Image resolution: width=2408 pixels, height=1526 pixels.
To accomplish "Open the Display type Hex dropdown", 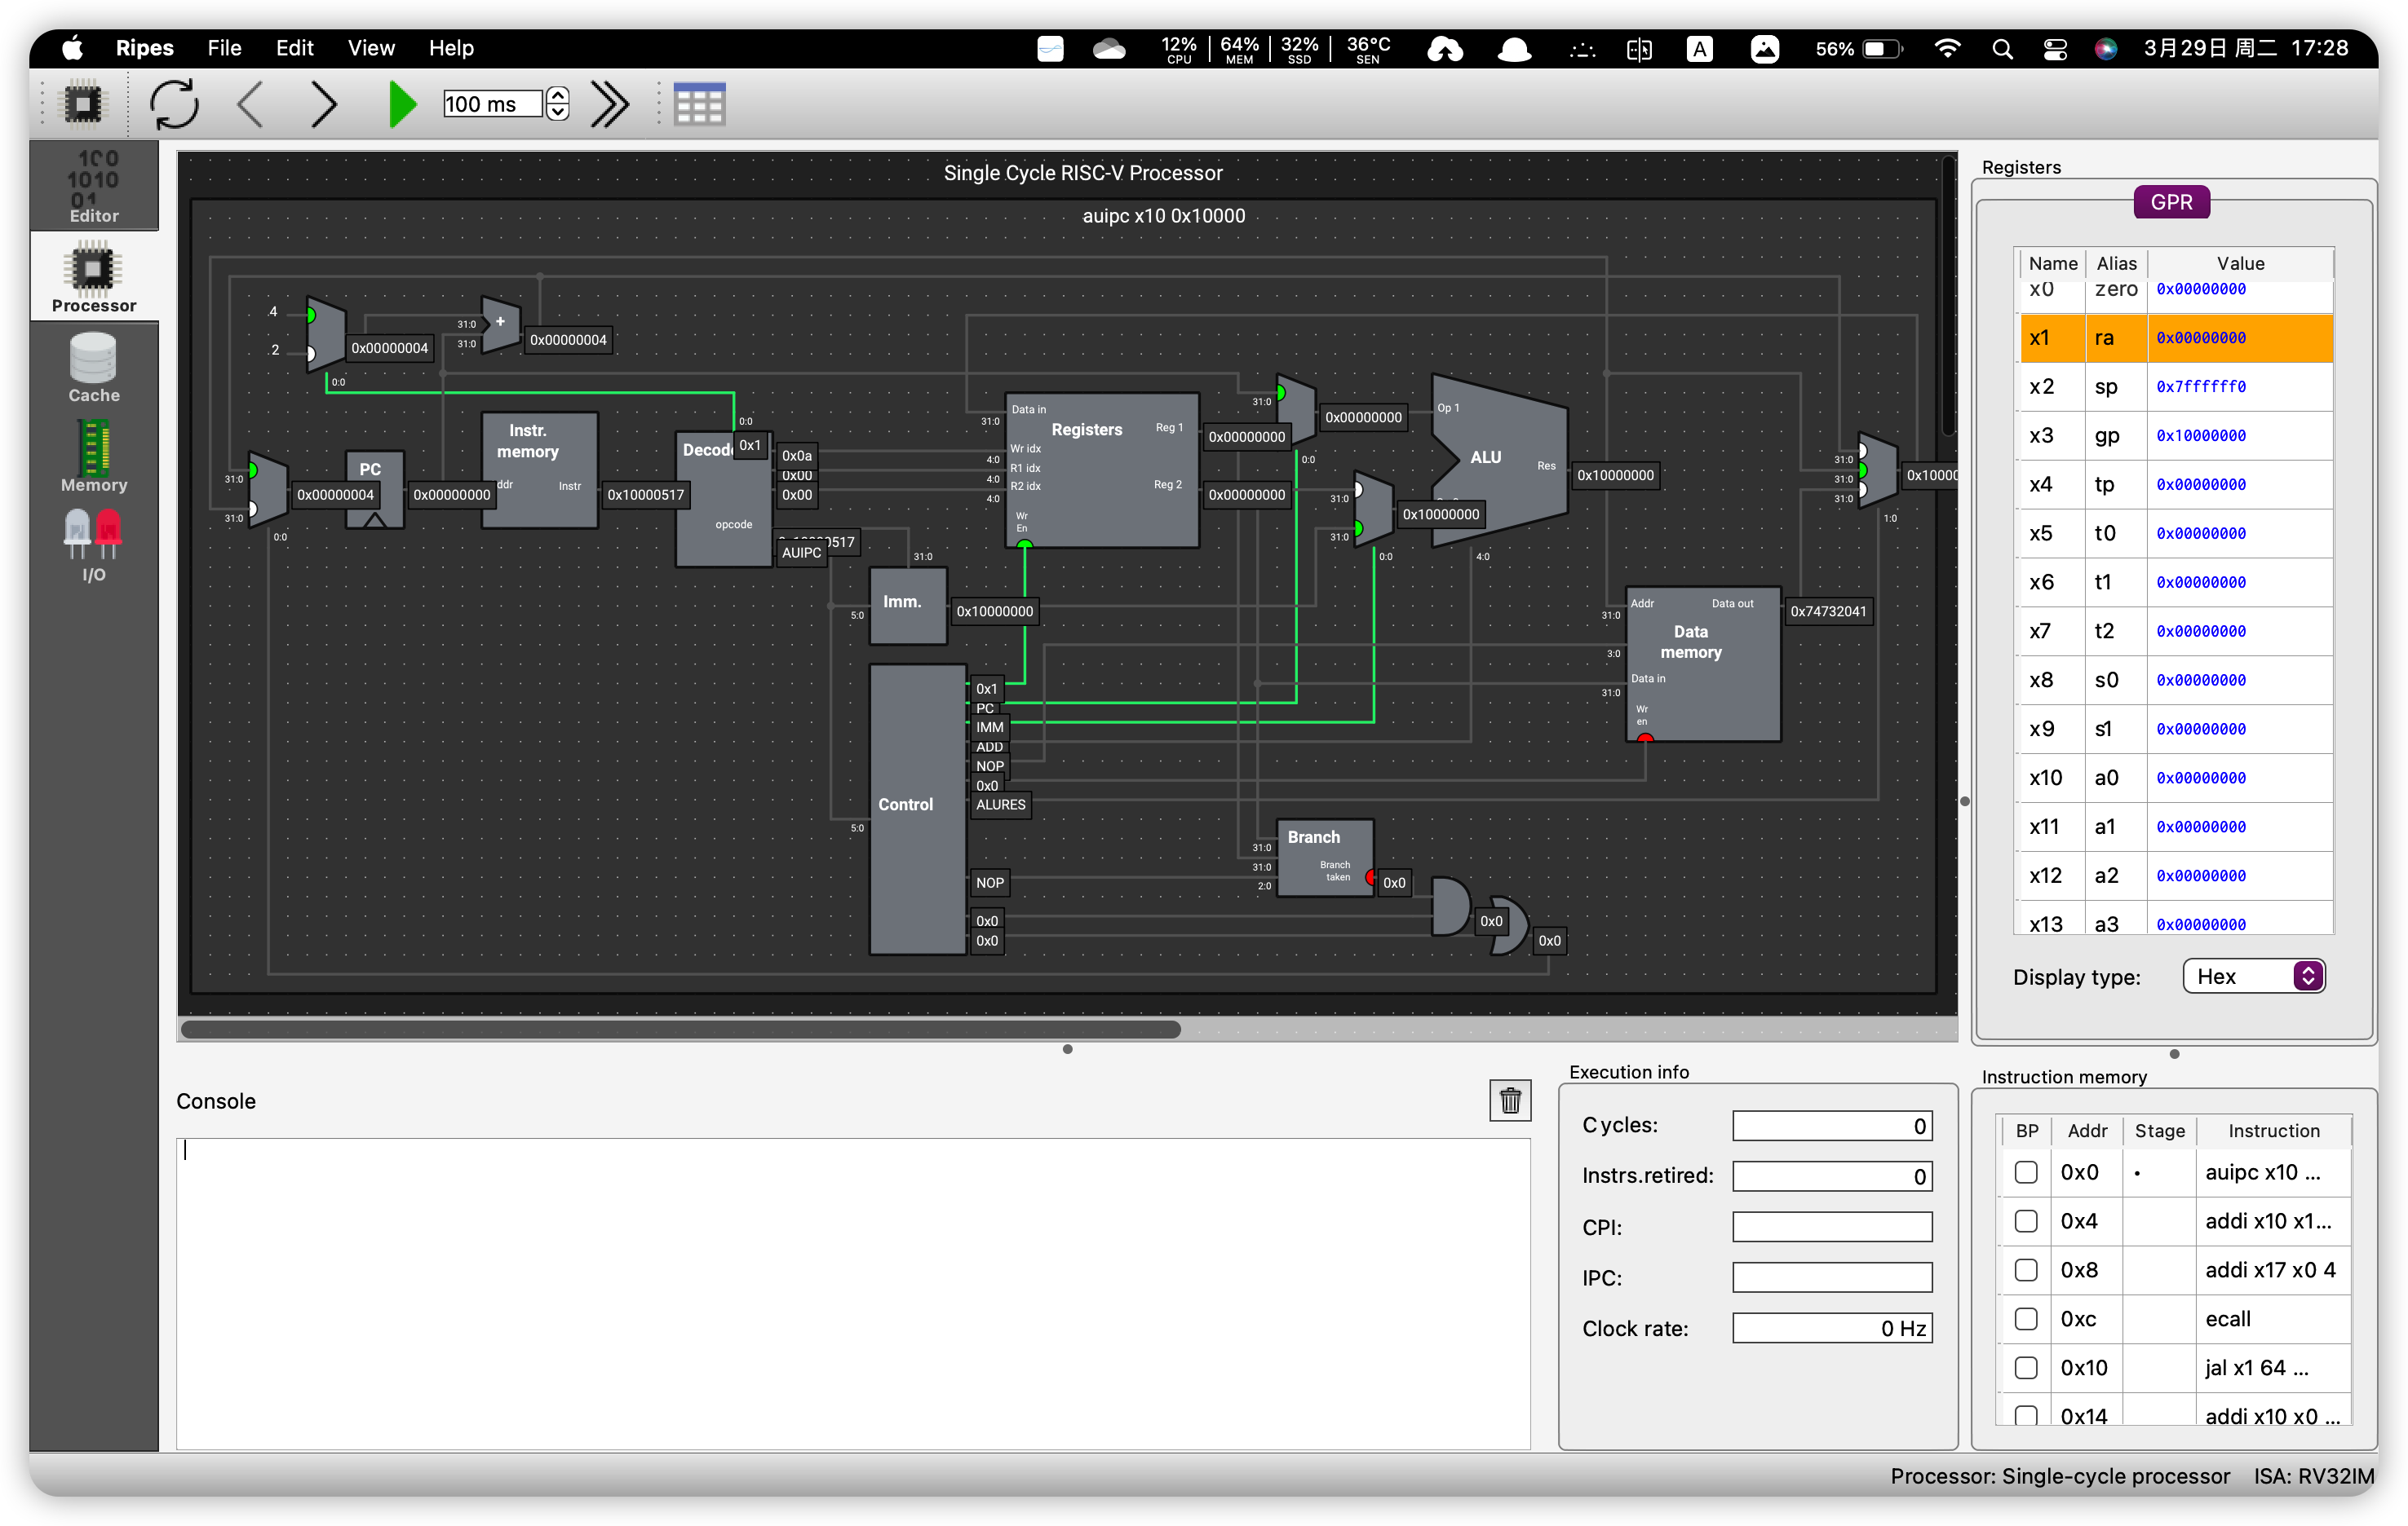I will point(2253,977).
